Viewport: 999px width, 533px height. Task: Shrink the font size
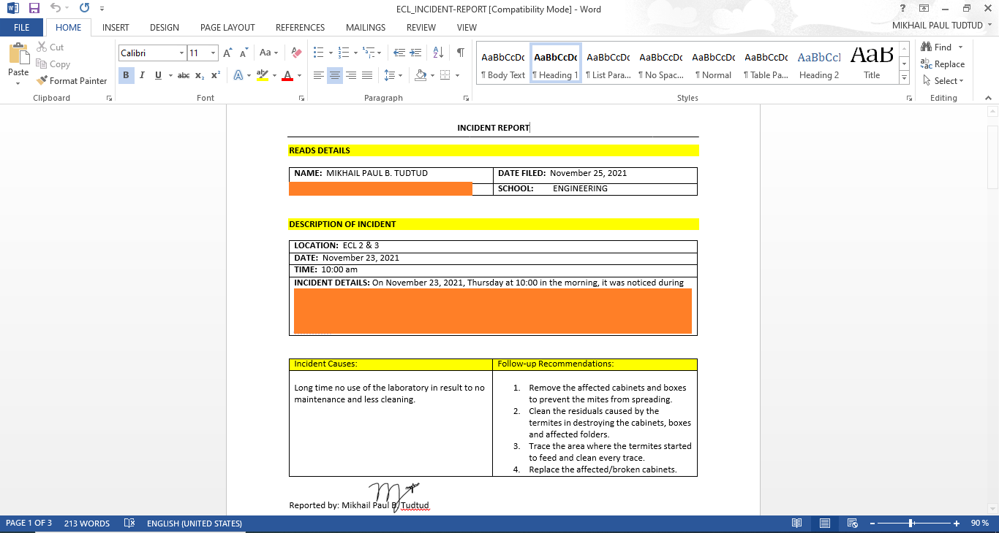click(243, 53)
